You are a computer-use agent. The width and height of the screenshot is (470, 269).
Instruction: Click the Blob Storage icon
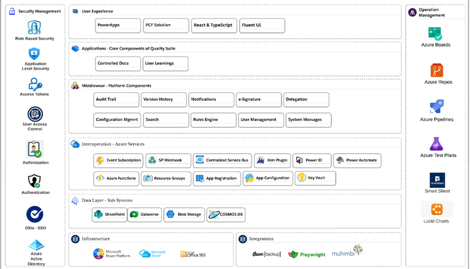tap(170, 214)
